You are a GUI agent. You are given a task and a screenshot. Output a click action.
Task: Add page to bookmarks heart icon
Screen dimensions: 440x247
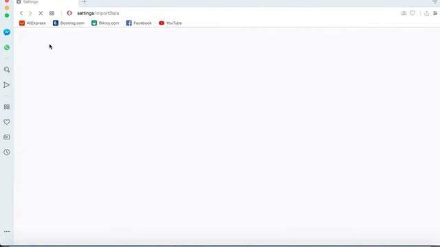point(412,13)
